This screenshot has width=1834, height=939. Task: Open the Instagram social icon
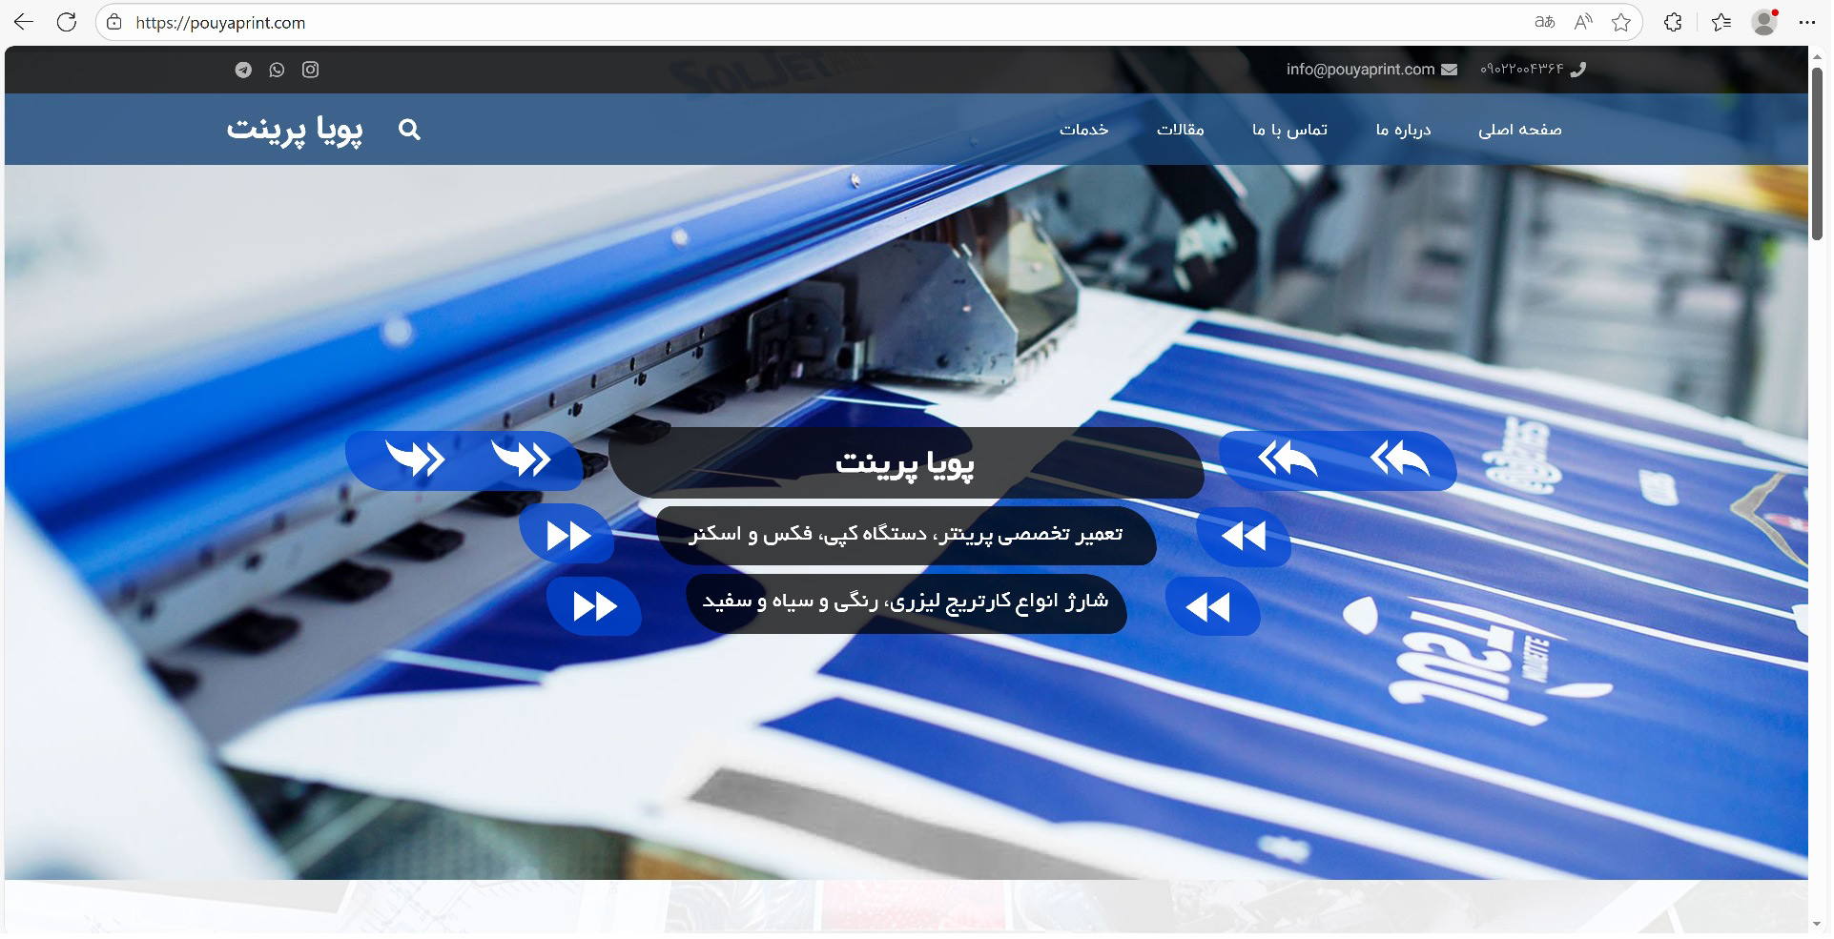[x=310, y=70]
